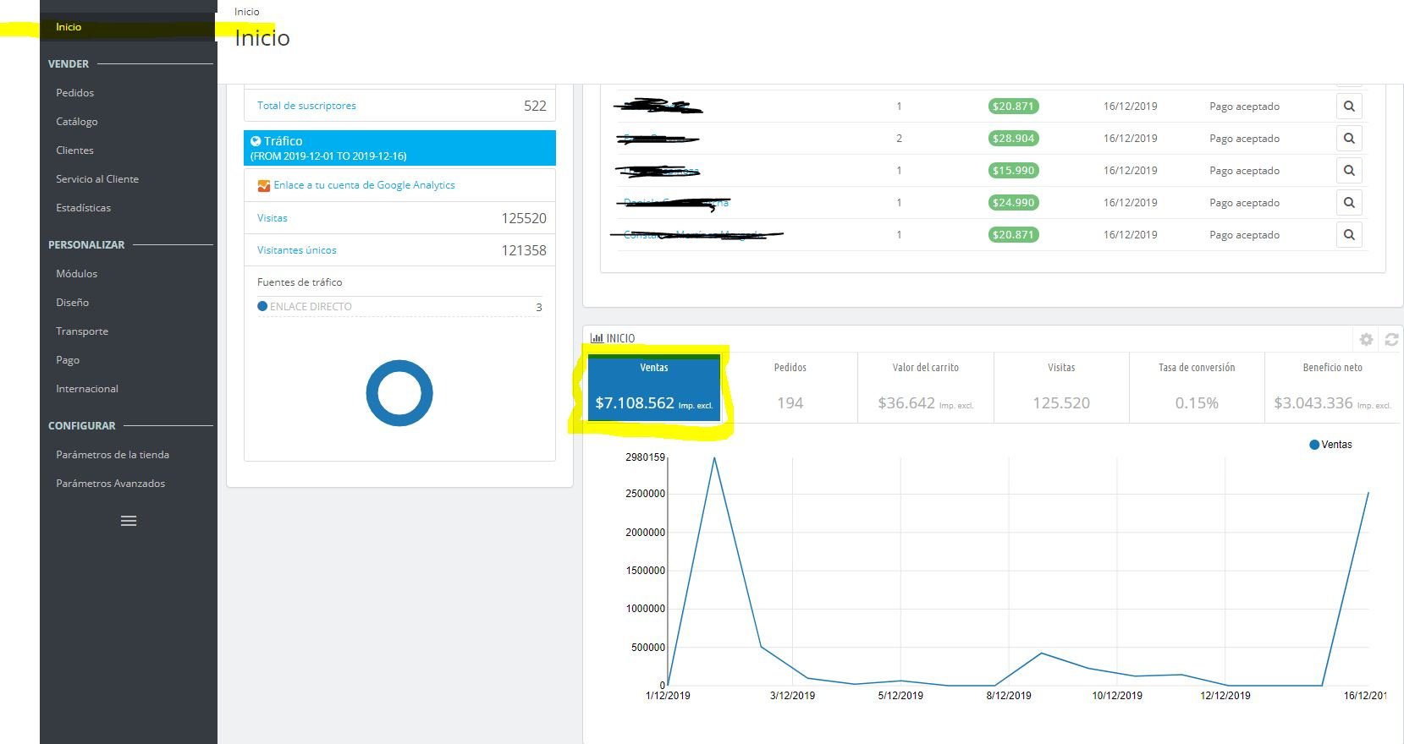1404x744 pixels.
Task: Open Catálogo in the sidebar
Action: (77, 122)
